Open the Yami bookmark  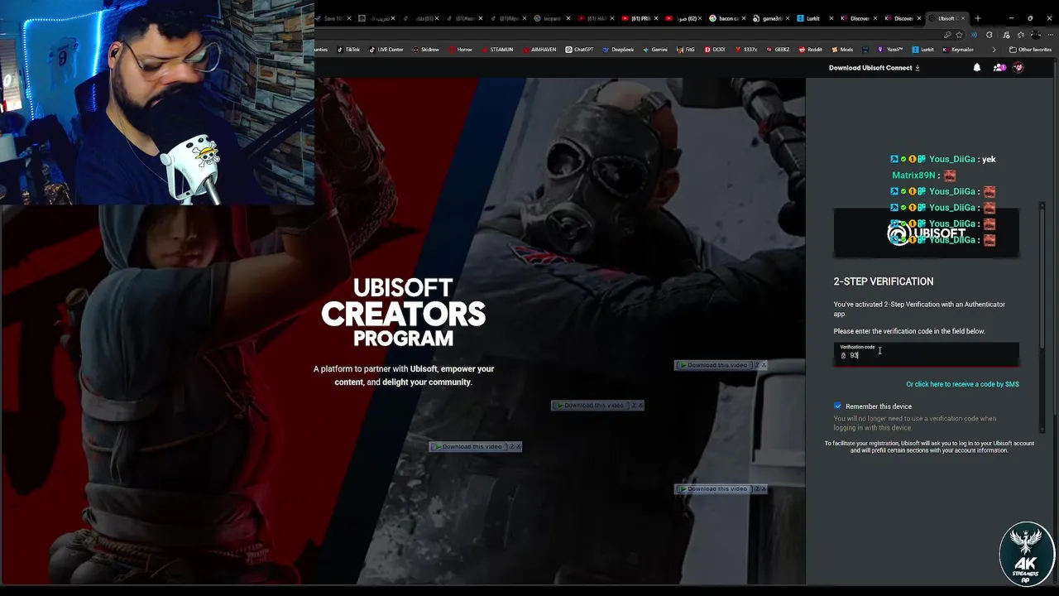pyautogui.click(x=890, y=50)
